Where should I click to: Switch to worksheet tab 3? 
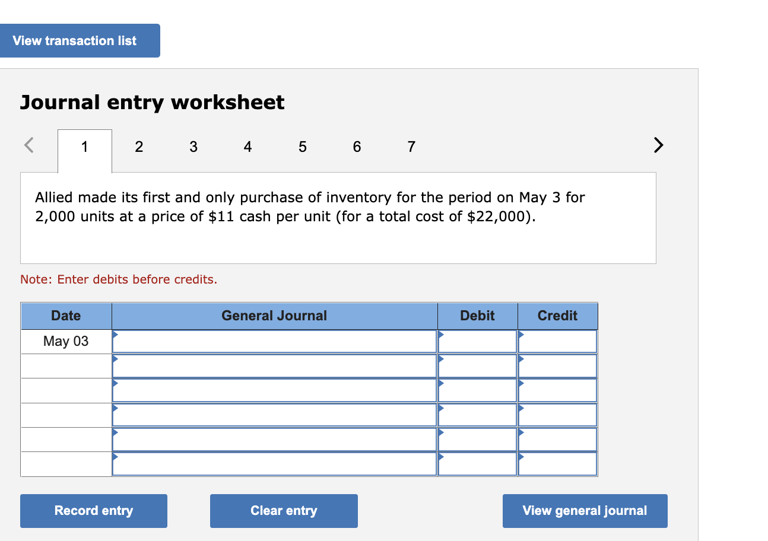[x=193, y=147]
